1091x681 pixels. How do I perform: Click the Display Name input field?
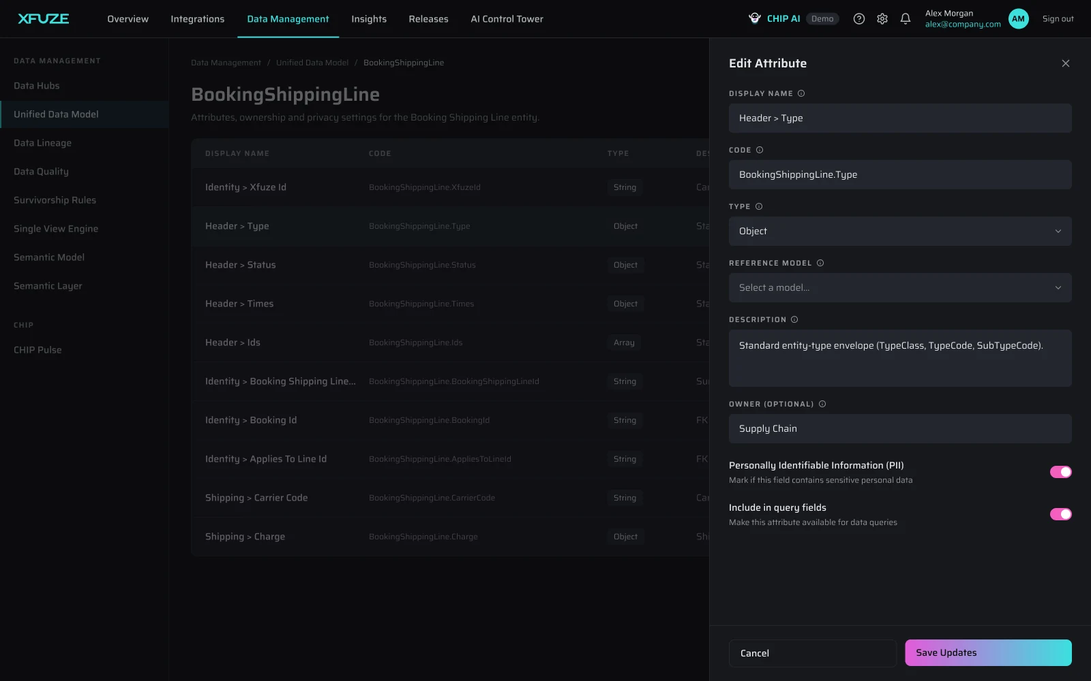click(x=900, y=118)
